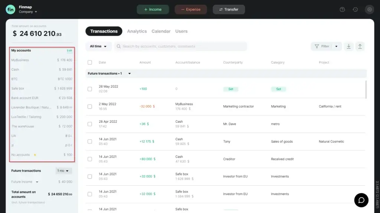The image size is (380, 213).
Task: Click the Natural Cosmetic project cell
Action: 331,142
